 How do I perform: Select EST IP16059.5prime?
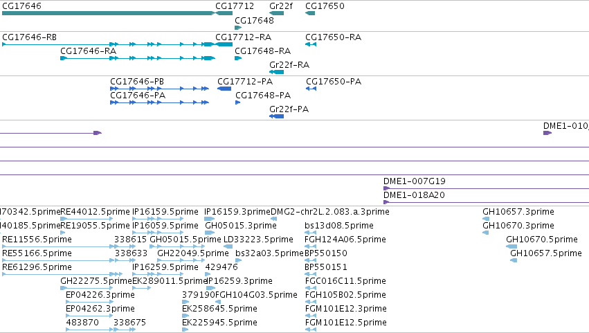(165, 226)
